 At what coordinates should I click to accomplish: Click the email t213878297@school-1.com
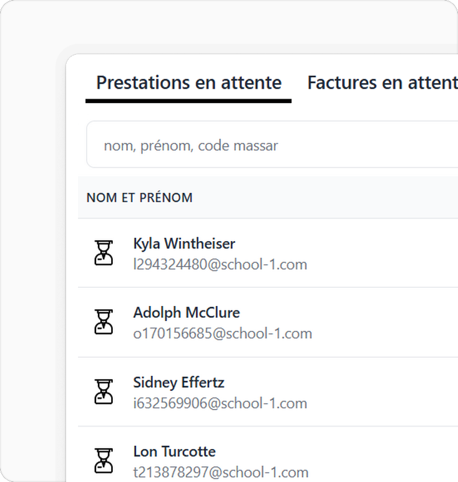pyautogui.click(x=220, y=473)
